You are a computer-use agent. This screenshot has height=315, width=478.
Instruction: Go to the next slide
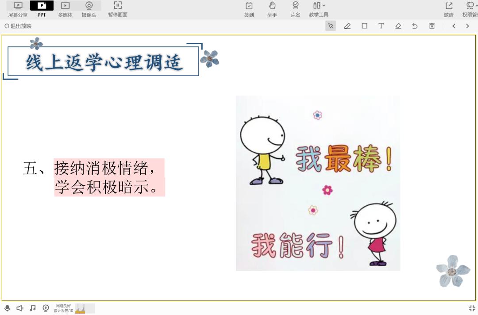[467, 26]
